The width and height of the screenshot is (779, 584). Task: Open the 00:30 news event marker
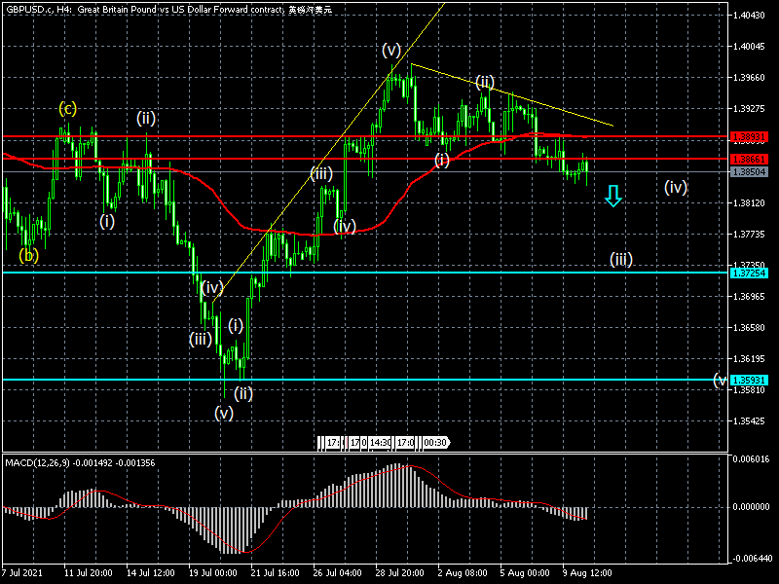coord(433,443)
